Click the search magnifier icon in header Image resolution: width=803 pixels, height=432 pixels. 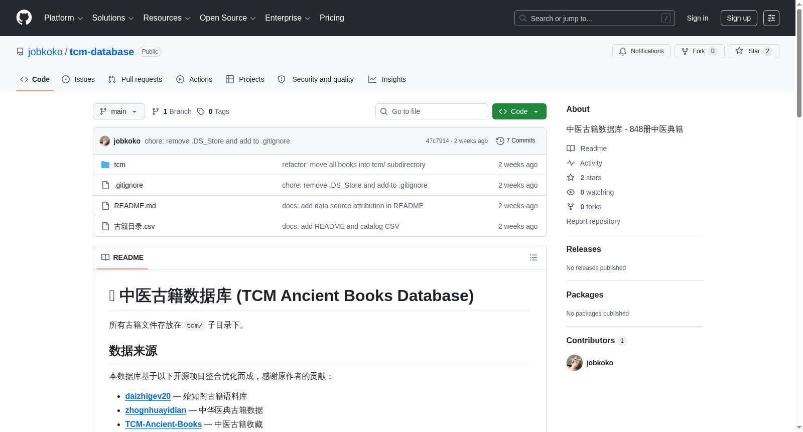(523, 18)
